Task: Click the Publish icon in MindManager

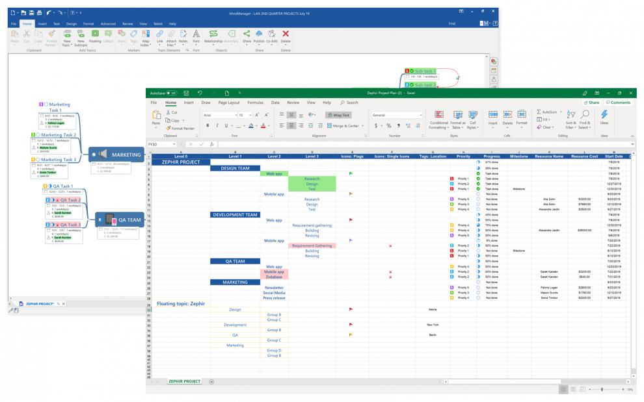Action: coord(258,33)
